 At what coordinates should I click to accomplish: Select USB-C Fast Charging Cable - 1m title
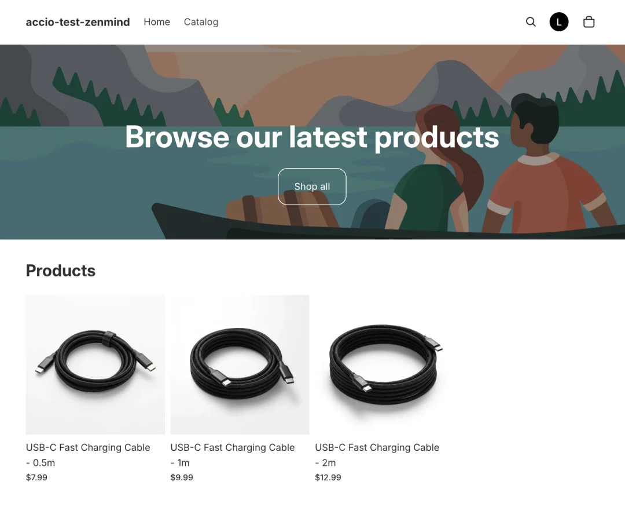pyautogui.click(x=233, y=455)
